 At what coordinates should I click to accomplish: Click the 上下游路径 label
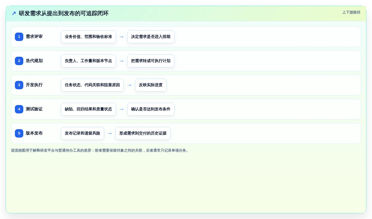(351, 12)
